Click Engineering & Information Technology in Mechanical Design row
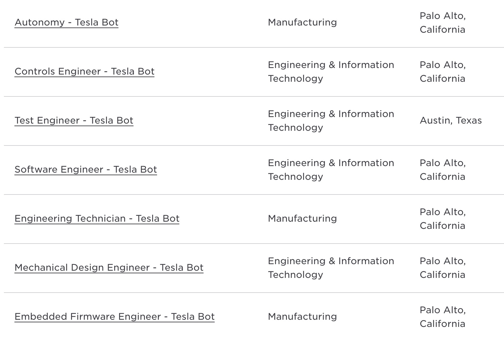 click(331, 268)
